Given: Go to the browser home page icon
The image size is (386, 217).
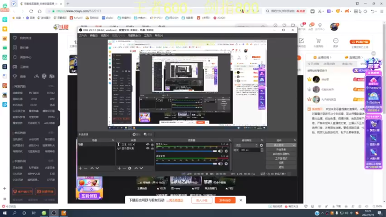Looking at the screenshot, I should click(x=40, y=11).
